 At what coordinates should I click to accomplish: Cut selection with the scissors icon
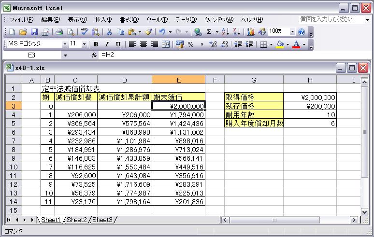109,32
